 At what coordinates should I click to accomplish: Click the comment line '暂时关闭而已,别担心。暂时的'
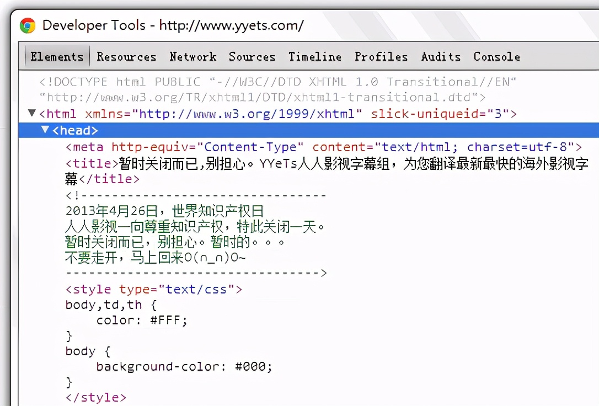(175, 242)
